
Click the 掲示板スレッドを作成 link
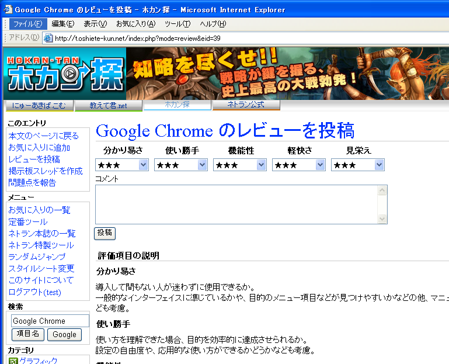pyautogui.click(x=46, y=171)
